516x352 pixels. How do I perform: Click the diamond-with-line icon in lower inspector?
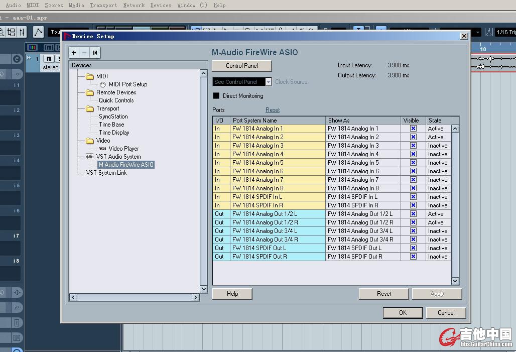tap(17, 292)
